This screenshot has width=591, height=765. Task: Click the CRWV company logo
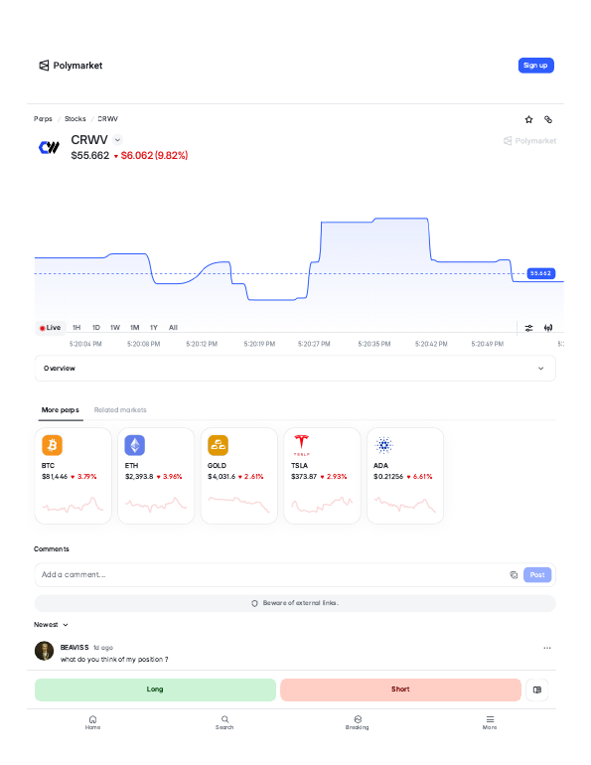pyautogui.click(x=50, y=147)
